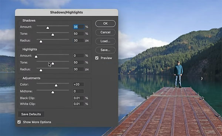222x136 pixels.
Task: Click the Midtone label in Adjustments
Action: point(26,91)
